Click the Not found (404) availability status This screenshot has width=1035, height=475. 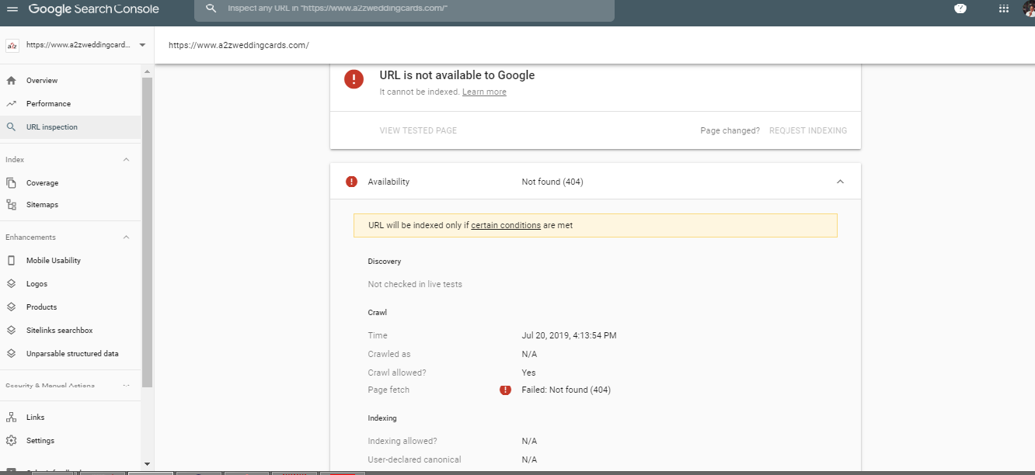(x=552, y=182)
